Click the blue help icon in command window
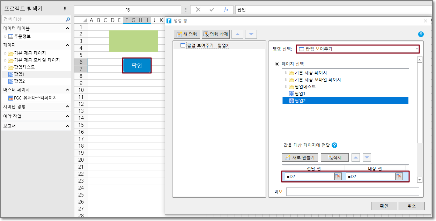 (x=421, y=34)
